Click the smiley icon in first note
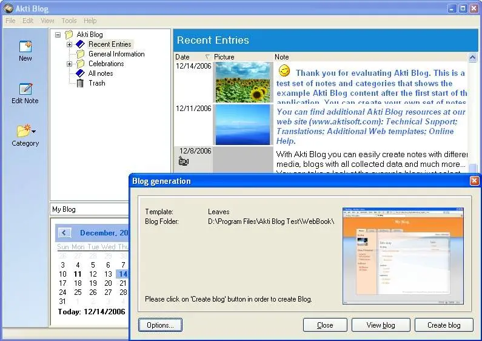The width and height of the screenshot is (482, 341). 284,71
